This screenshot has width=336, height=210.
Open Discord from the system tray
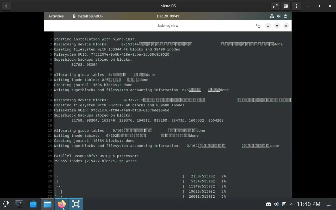269,204
